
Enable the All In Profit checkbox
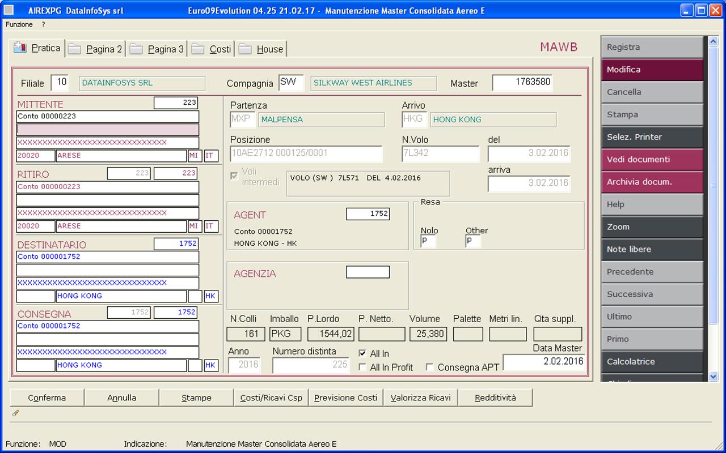362,367
